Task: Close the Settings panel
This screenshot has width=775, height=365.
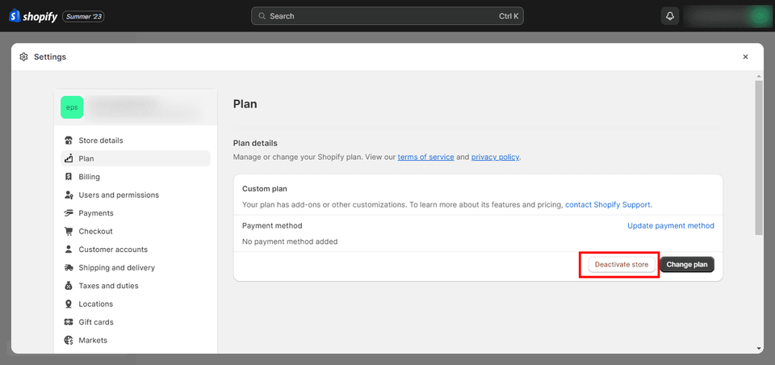Action: click(x=745, y=57)
